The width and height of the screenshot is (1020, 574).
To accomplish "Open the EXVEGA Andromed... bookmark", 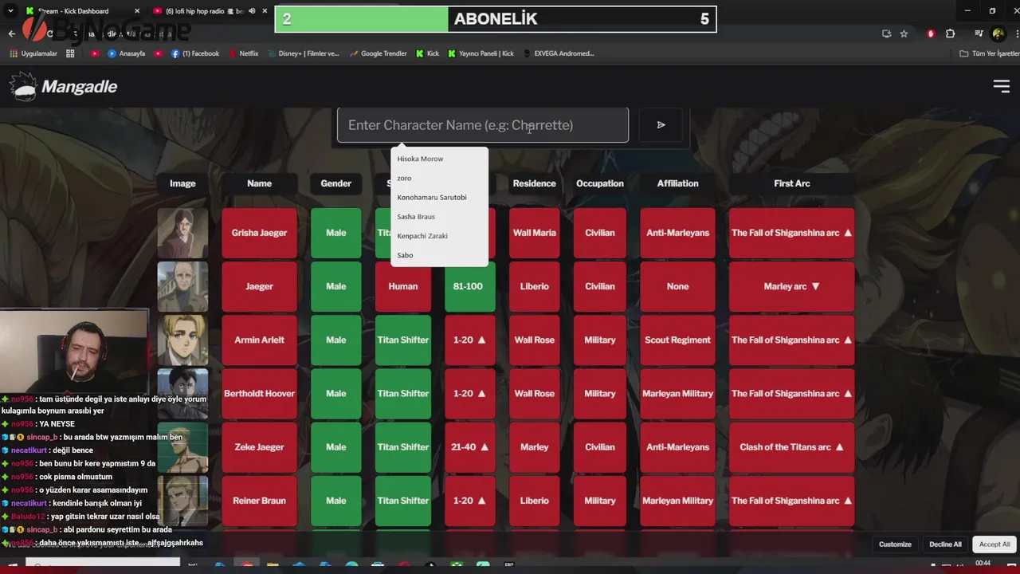I will [x=559, y=53].
